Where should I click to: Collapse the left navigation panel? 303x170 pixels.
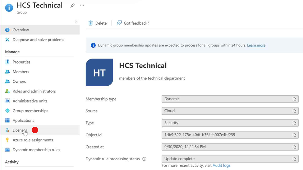point(76,21)
